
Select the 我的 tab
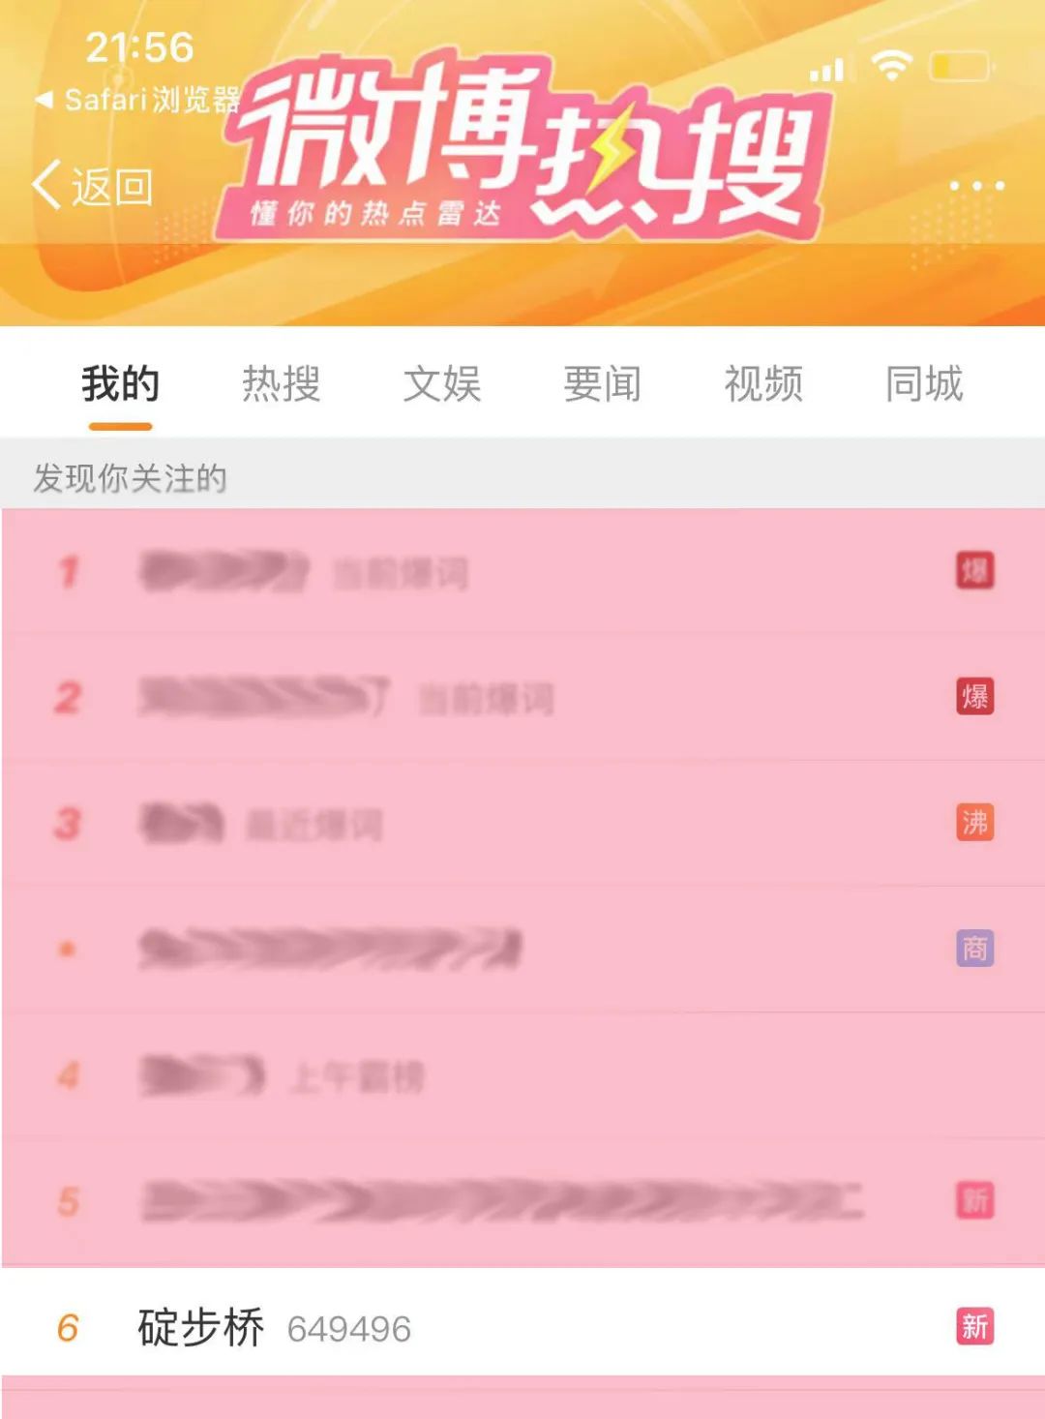pyautogui.click(x=120, y=384)
